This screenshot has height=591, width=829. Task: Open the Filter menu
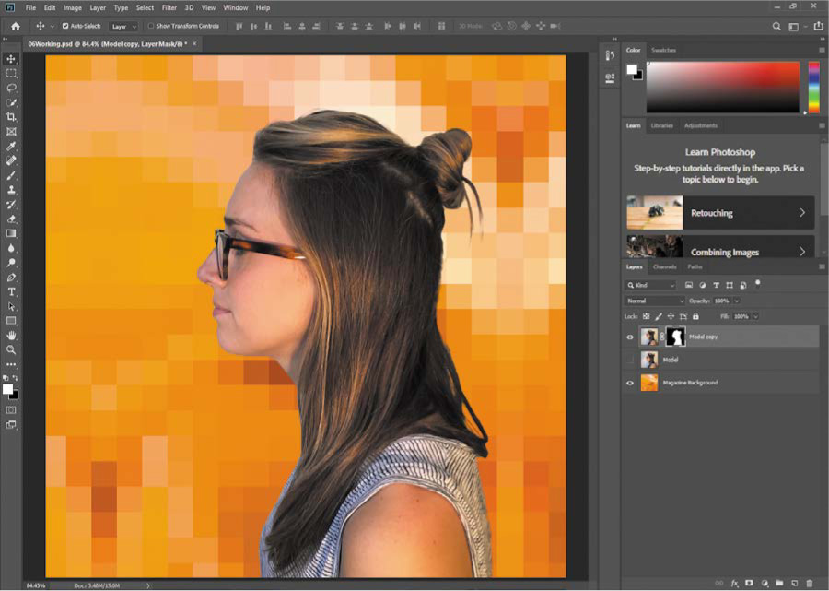click(169, 7)
